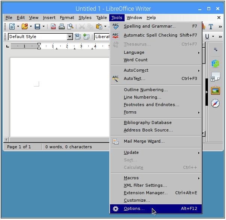
Task: Open Outline Numbering dialog entry
Action: click(156, 90)
